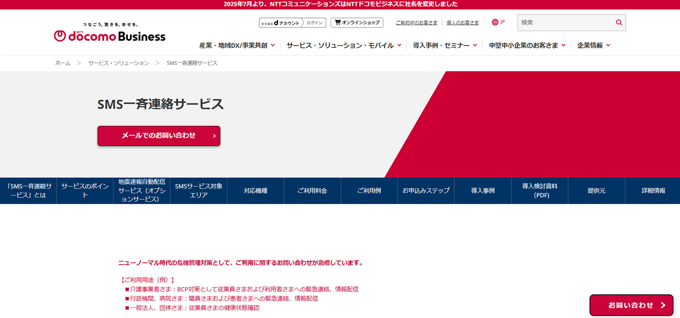Expand the 中堅中小企業のお客さま menu
This screenshot has width=680, height=318.
[x=527, y=45]
